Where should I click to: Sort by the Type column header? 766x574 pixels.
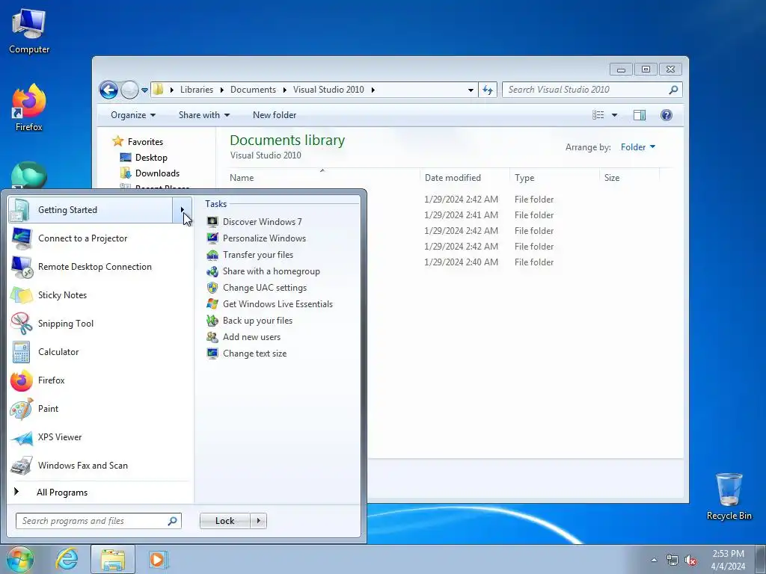554,178
